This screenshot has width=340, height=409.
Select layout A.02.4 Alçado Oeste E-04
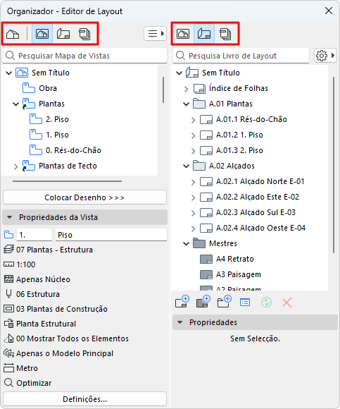point(253,228)
